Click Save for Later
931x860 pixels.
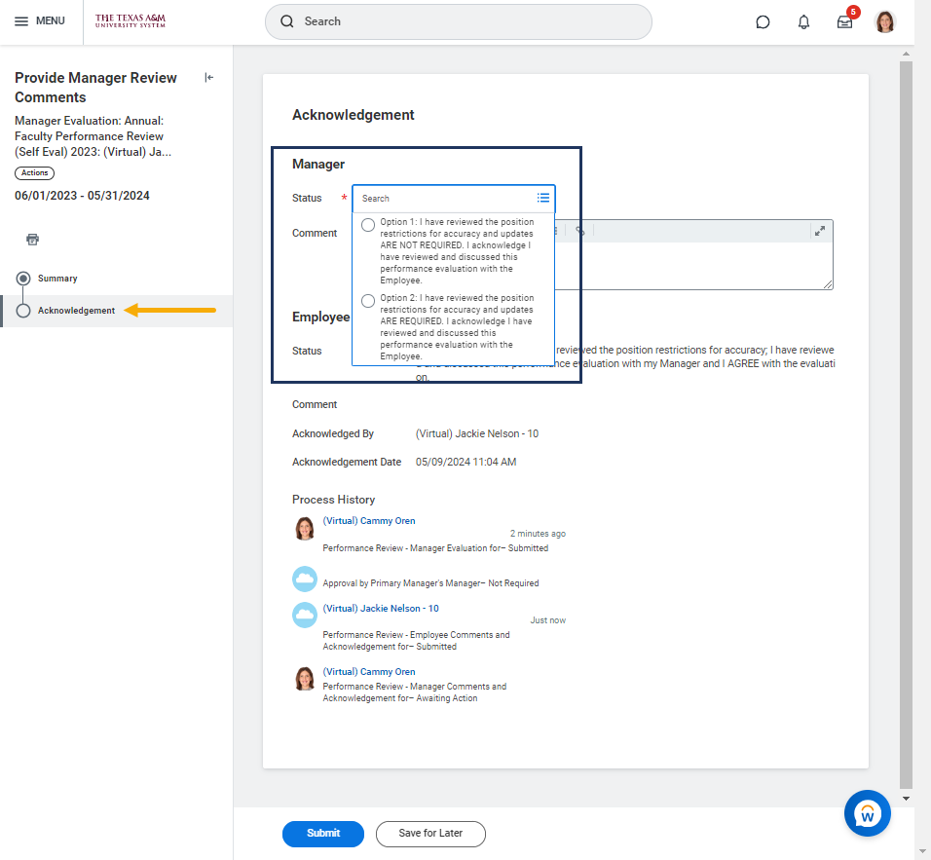point(430,834)
